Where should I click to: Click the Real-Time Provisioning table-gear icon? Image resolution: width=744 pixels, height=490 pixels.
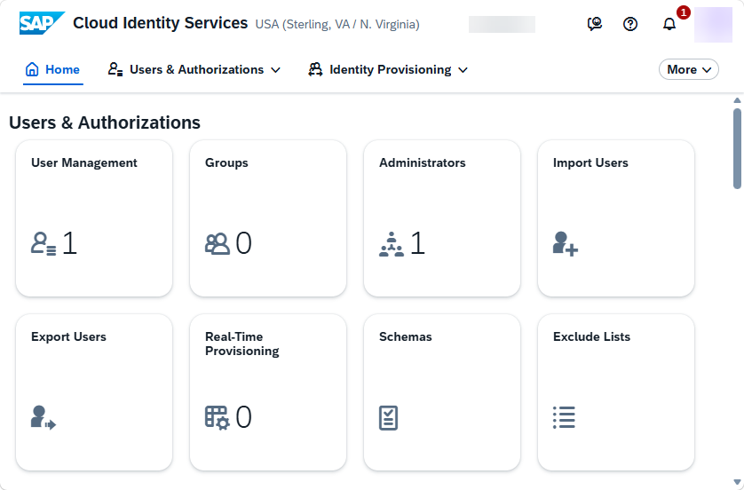pyautogui.click(x=218, y=418)
